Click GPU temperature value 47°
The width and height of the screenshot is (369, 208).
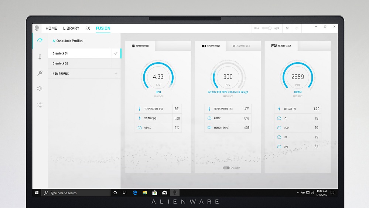coord(247,109)
